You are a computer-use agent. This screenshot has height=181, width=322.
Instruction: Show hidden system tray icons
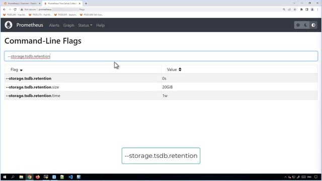click(x=285, y=177)
